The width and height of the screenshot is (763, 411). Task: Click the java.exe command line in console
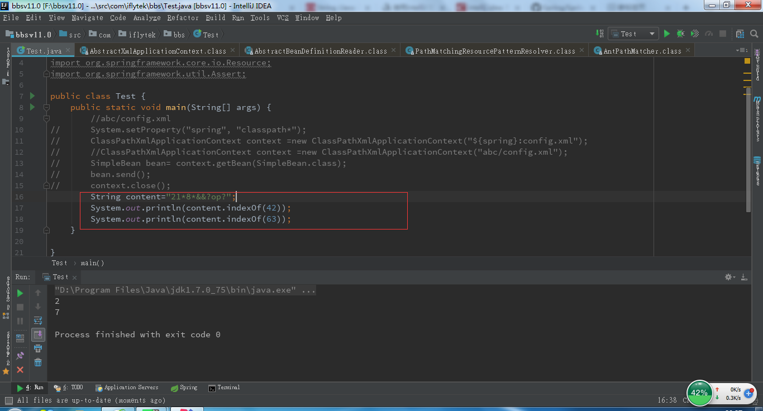[x=185, y=290]
